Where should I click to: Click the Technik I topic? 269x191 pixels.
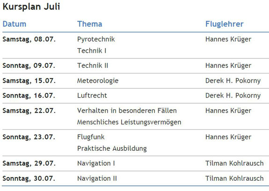[92, 51]
